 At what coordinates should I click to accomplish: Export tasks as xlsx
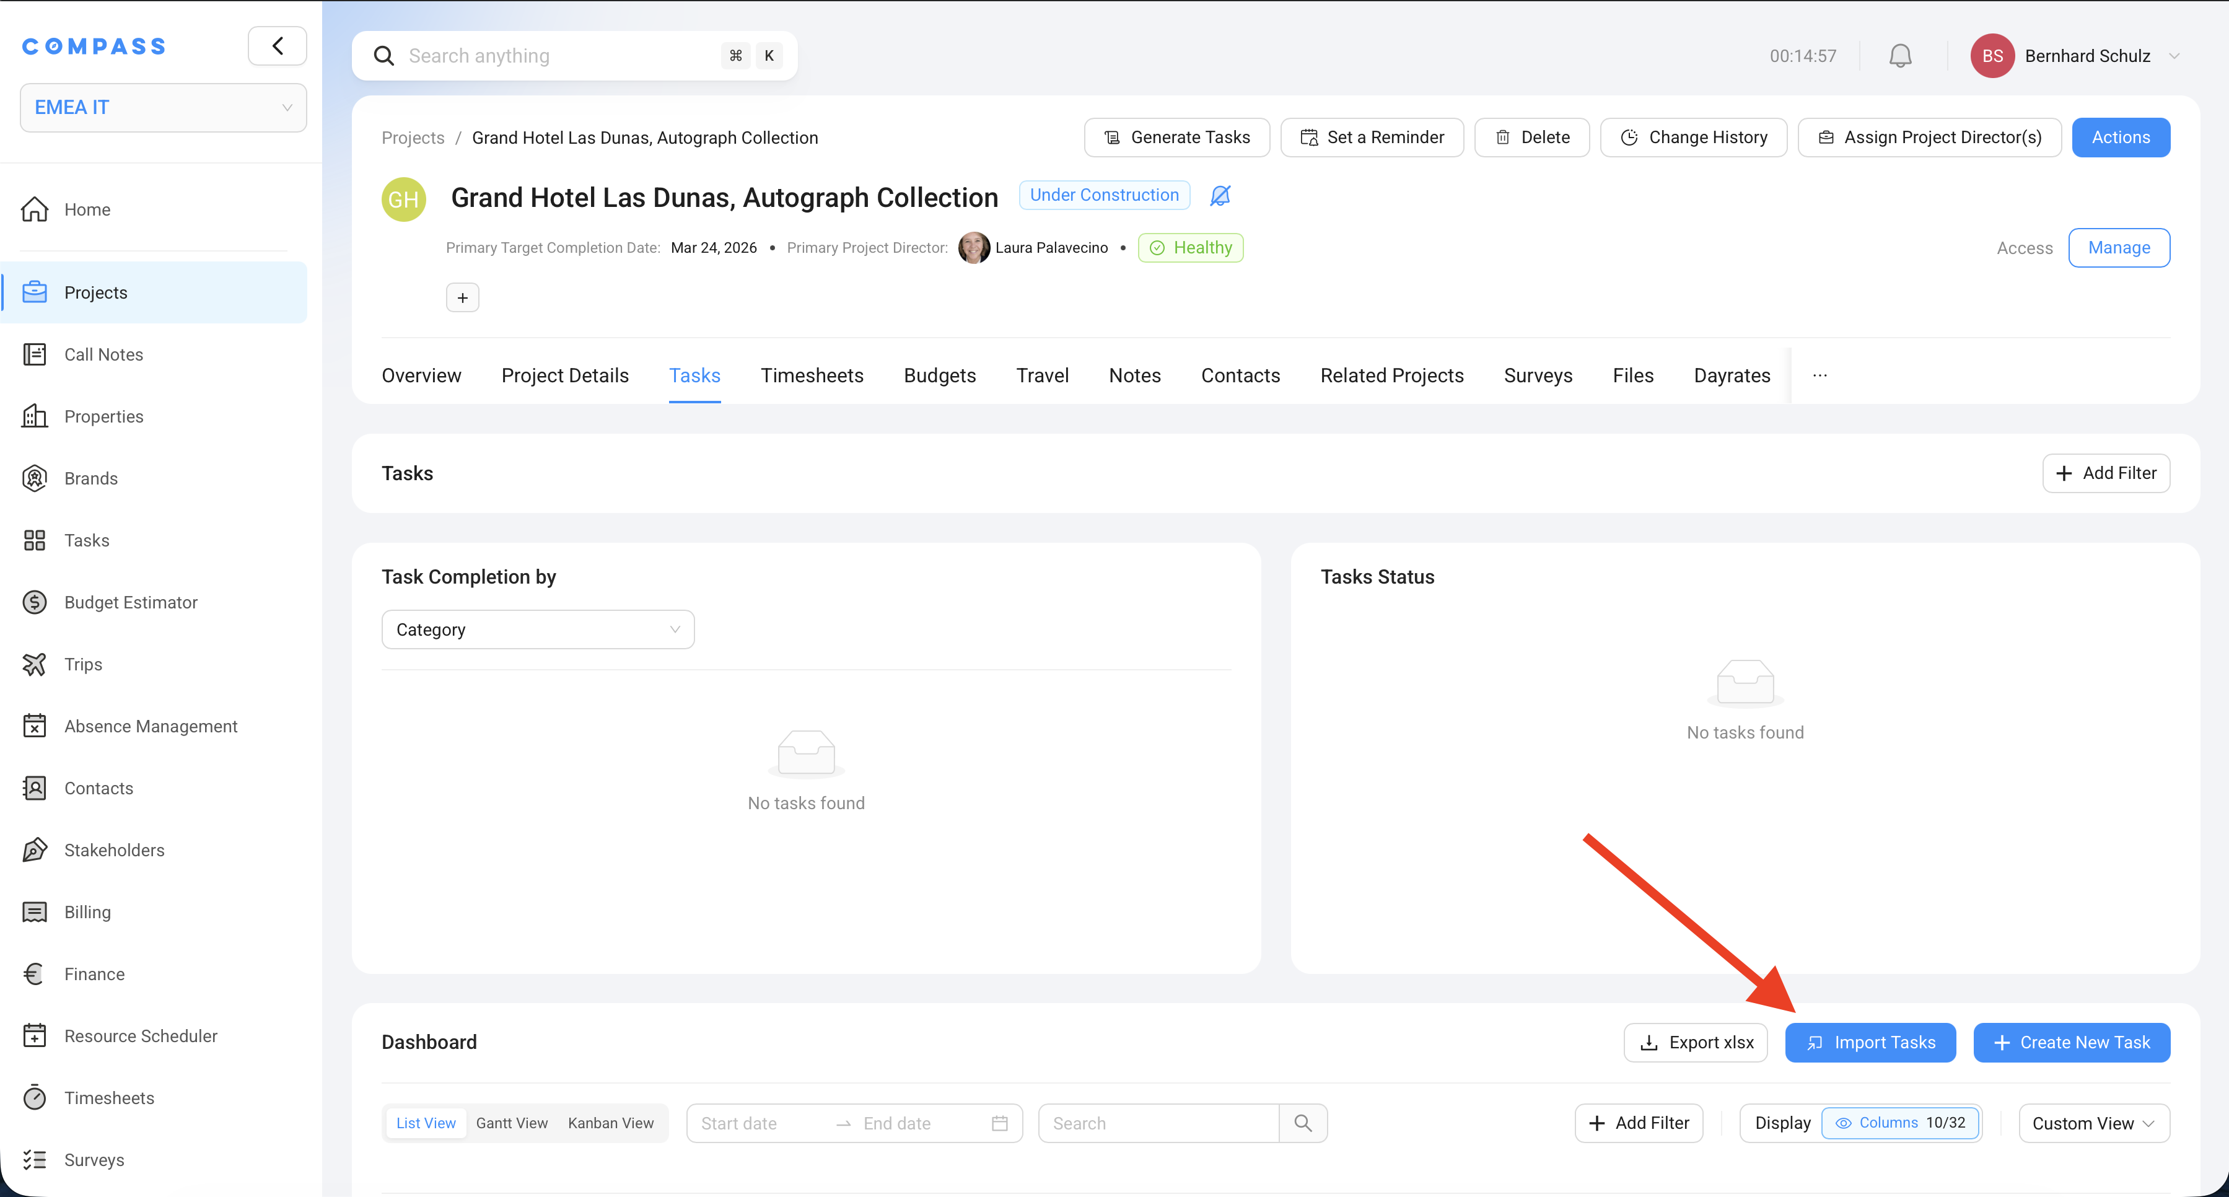[1695, 1043]
